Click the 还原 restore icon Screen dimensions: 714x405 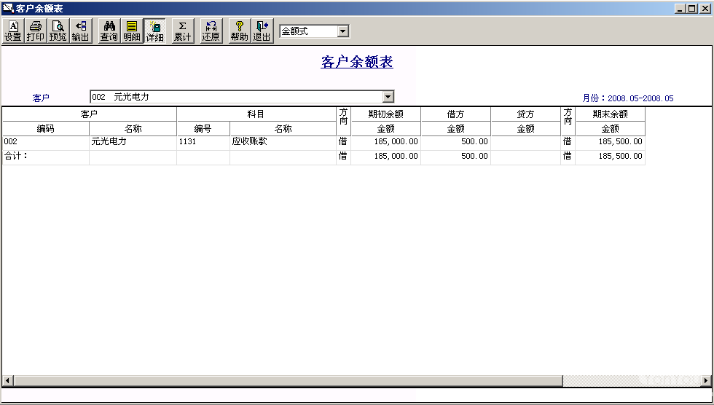tap(211, 31)
